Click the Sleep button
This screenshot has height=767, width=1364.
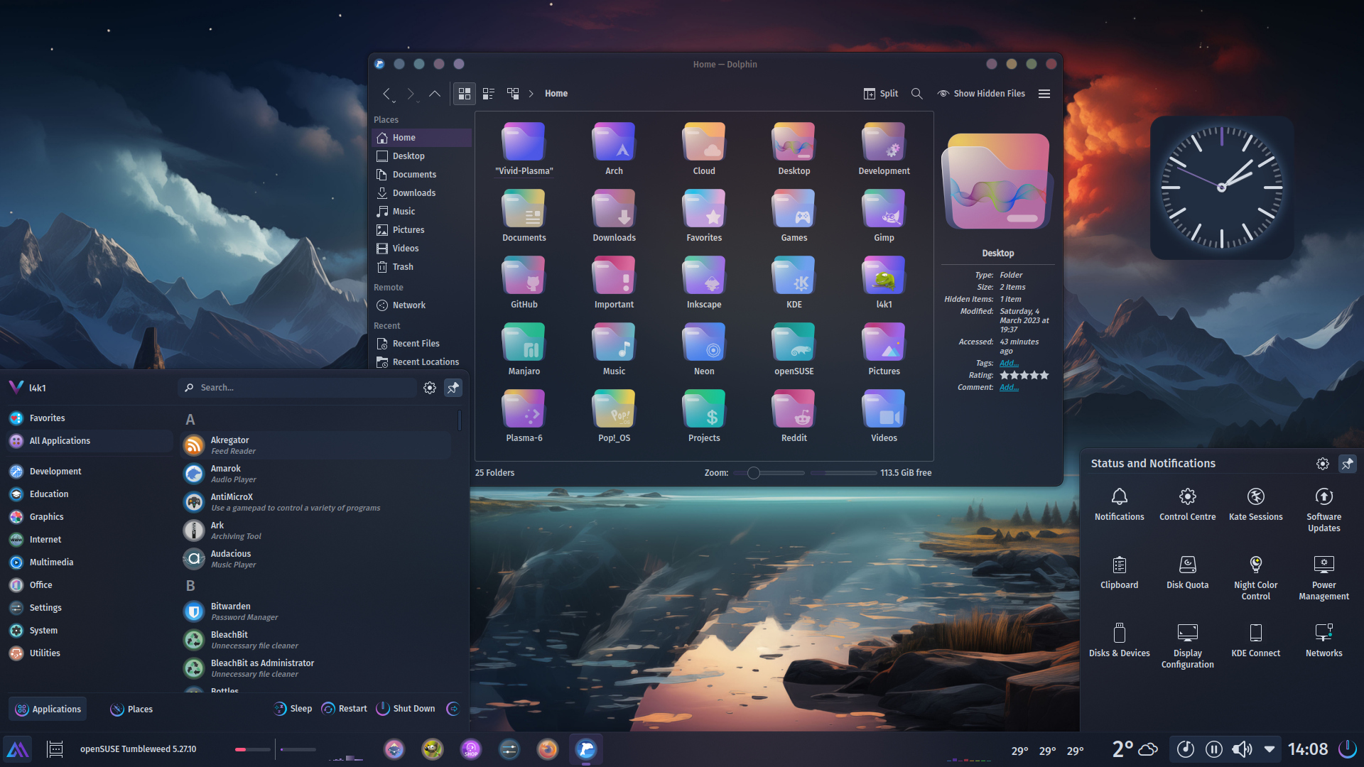293,709
